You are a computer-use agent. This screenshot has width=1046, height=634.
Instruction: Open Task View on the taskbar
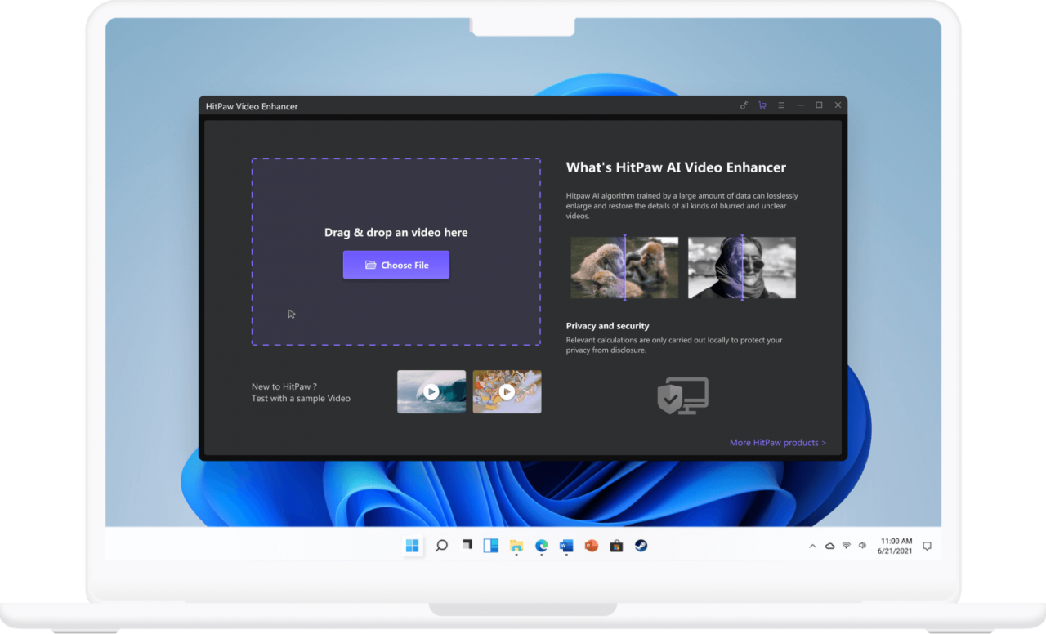(x=467, y=546)
